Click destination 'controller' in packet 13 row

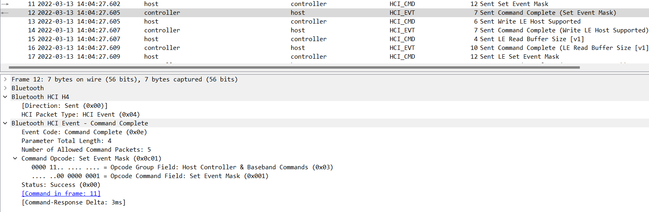[309, 22]
